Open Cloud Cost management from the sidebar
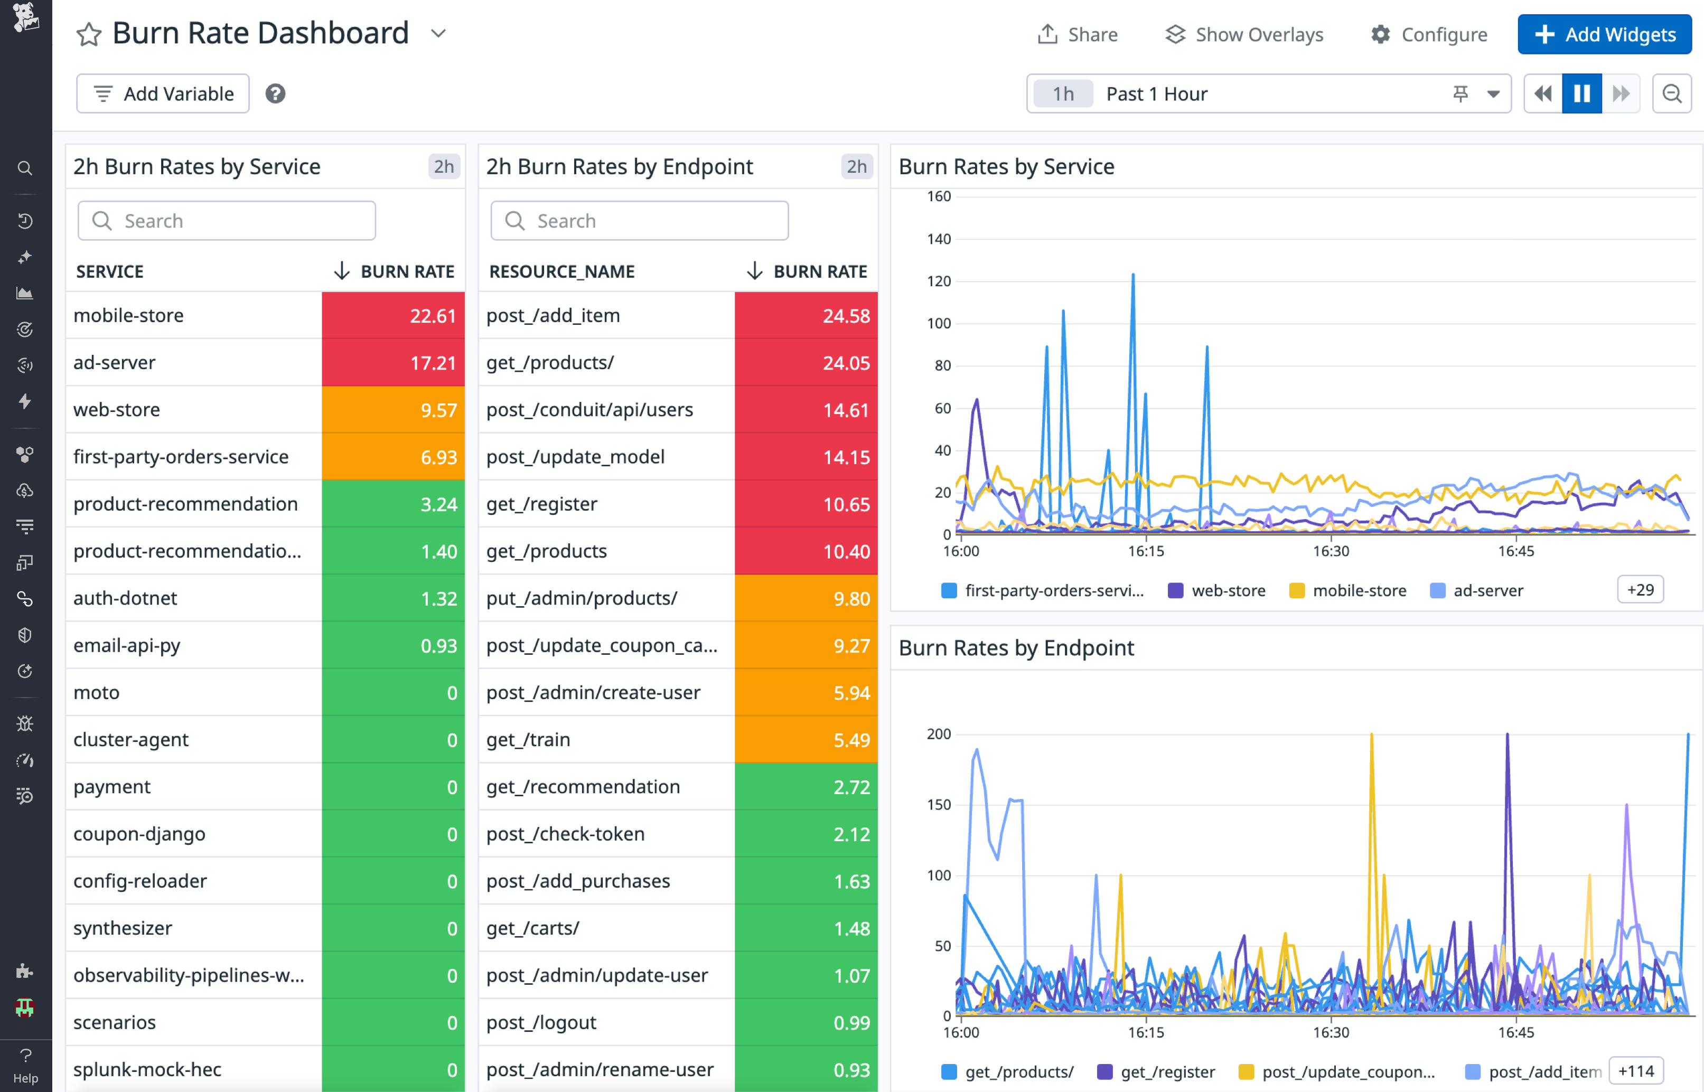This screenshot has width=1704, height=1092. [x=25, y=490]
